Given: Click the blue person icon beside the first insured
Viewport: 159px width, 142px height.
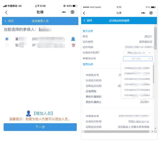Looking at the screenshot, I should 73,39.
